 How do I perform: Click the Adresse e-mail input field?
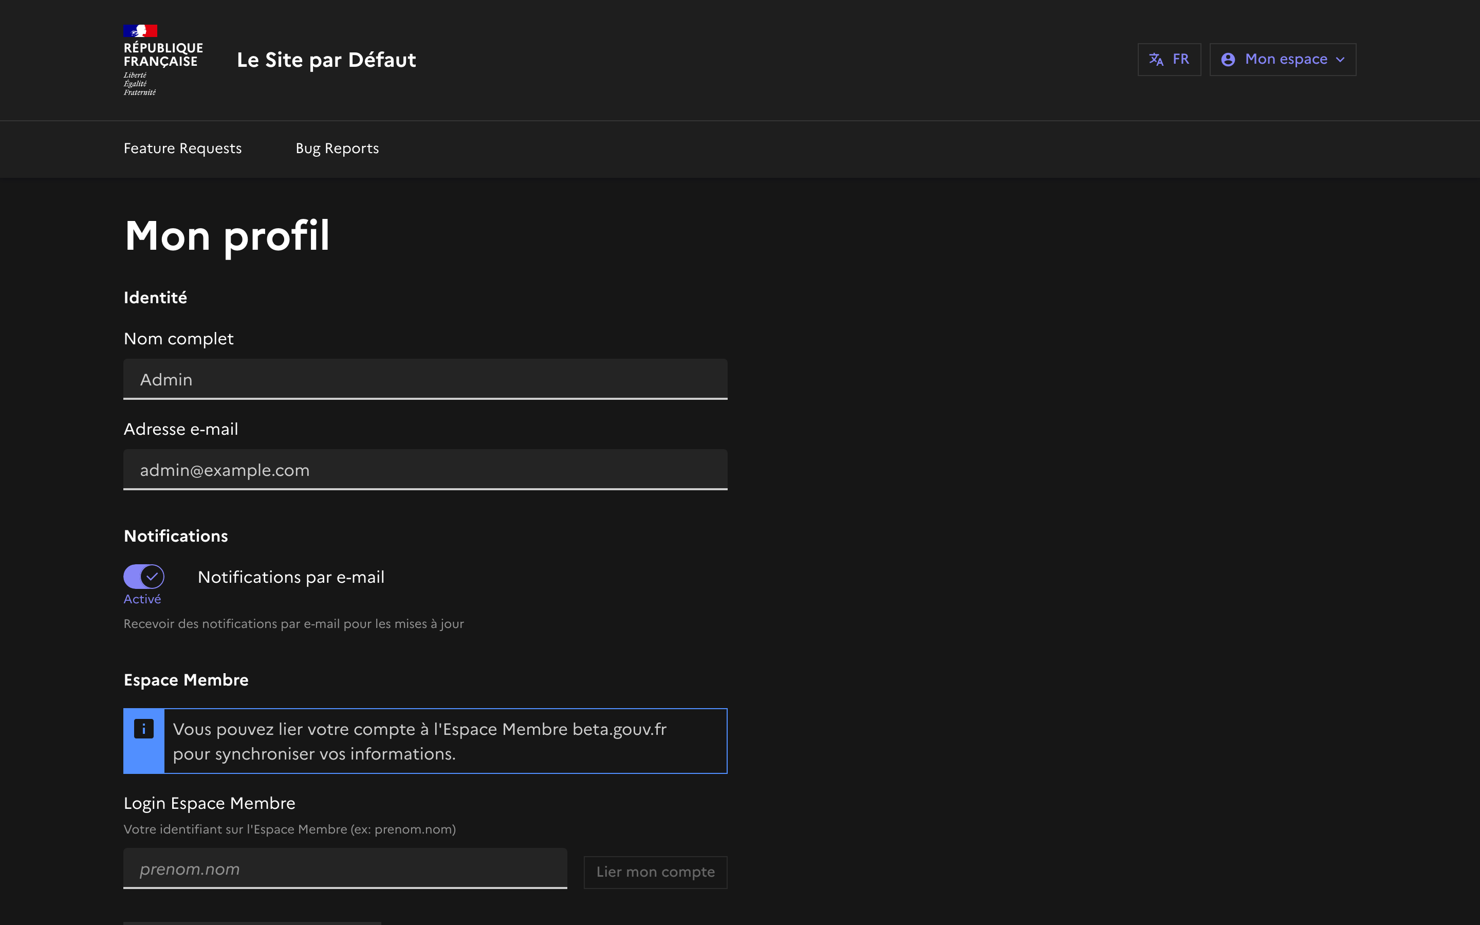[425, 470]
